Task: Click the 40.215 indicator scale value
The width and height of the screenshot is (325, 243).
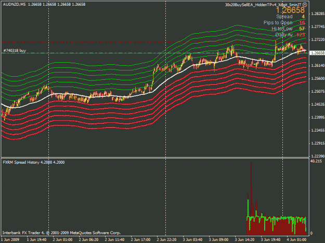Action: pyautogui.click(x=316, y=161)
